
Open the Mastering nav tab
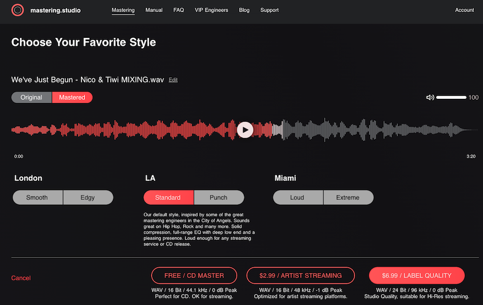coord(123,10)
